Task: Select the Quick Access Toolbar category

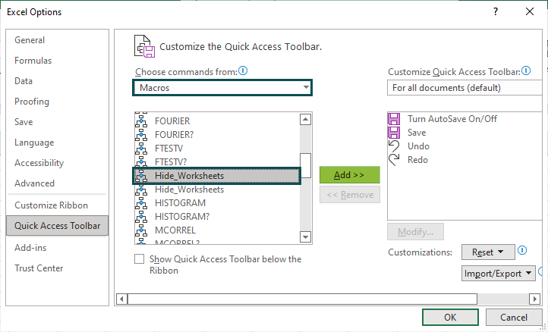Action: click(x=58, y=226)
